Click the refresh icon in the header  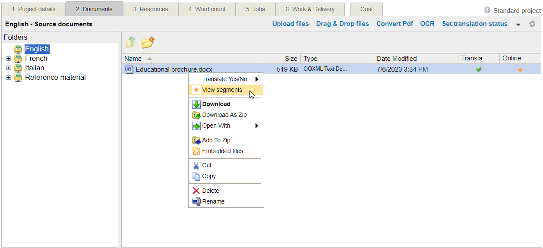pyautogui.click(x=532, y=24)
